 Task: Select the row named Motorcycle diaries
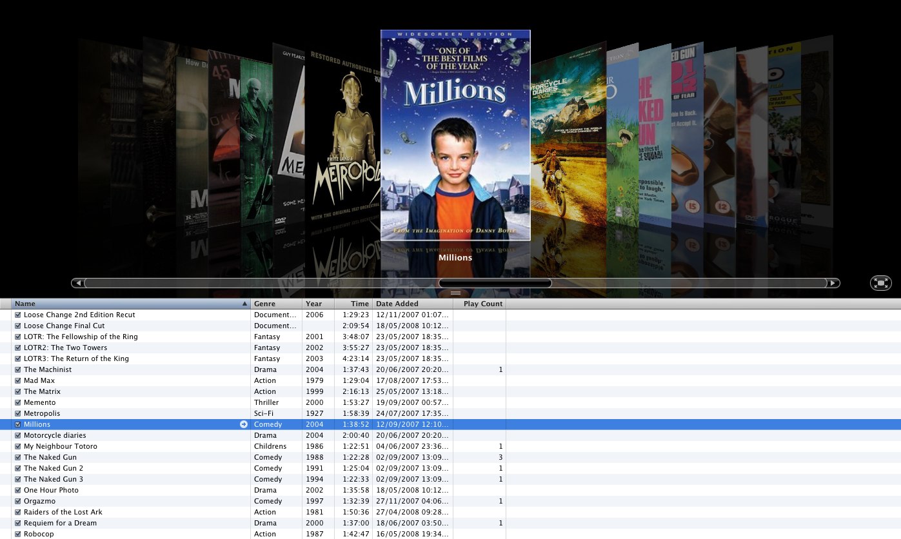(x=450, y=435)
